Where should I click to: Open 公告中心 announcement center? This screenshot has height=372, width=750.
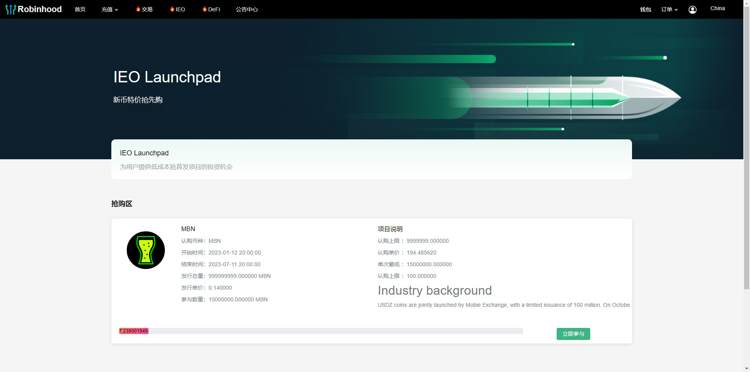pyautogui.click(x=246, y=9)
